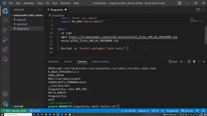Open the Selection menu
The height and width of the screenshot is (116, 207).
click(29, 3)
